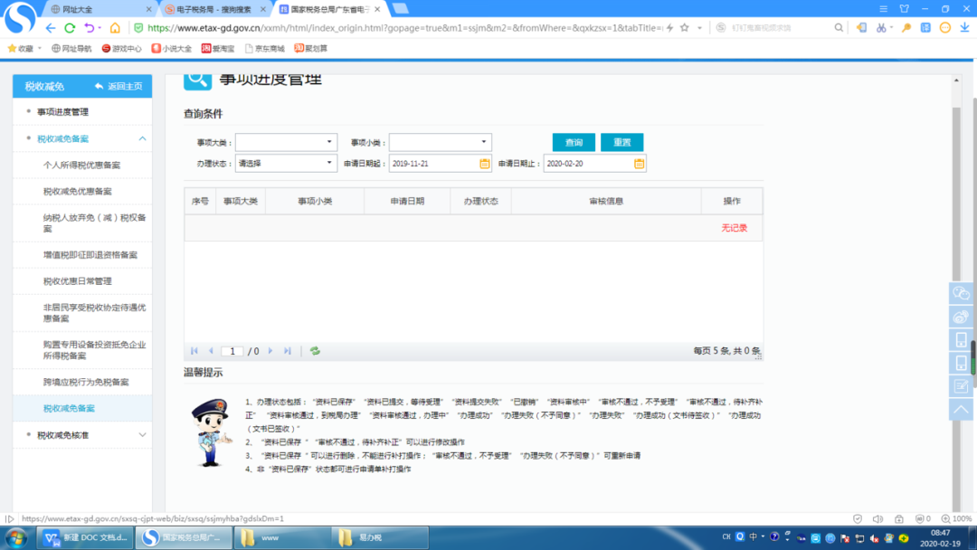This screenshot has width=977, height=550.
Task: Expand the 税收减免核准 sidebar section
Action: (142, 435)
